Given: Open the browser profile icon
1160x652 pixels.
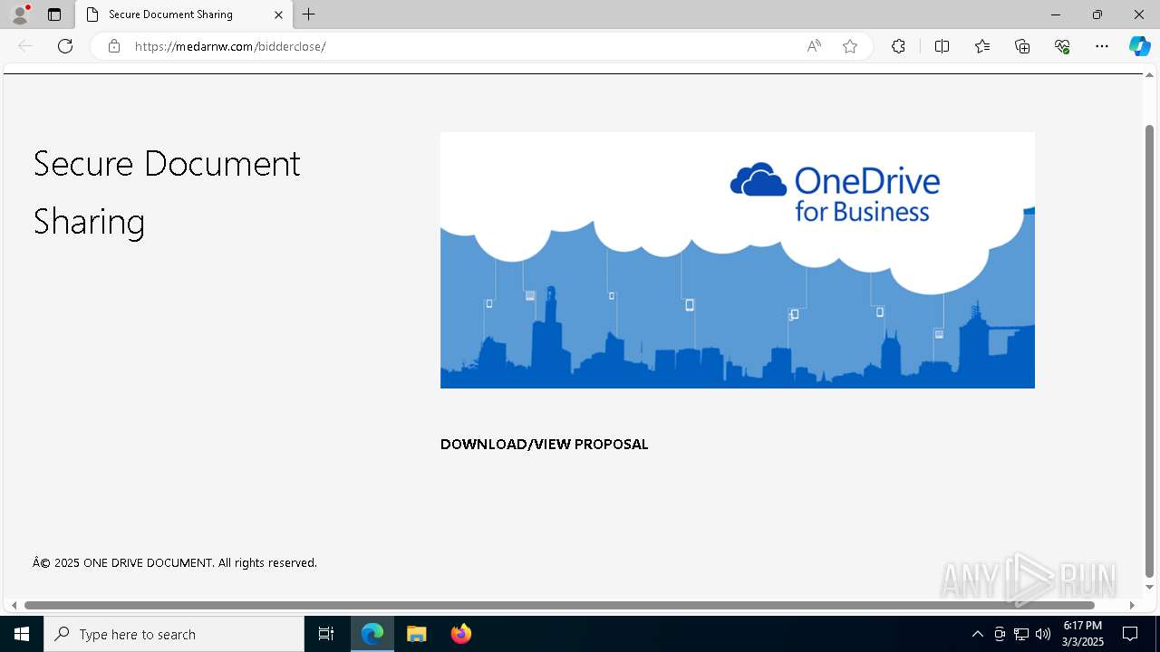Looking at the screenshot, I should click(20, 14).
